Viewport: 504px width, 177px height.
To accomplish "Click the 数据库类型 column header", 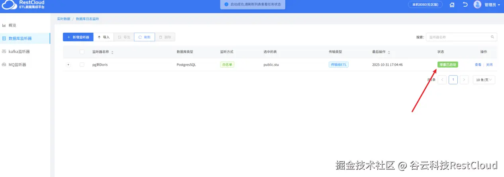I will 185,52.
